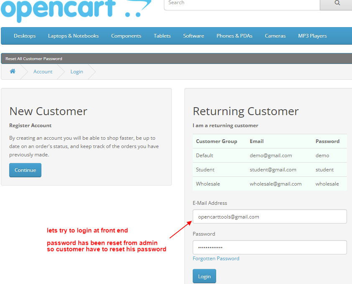This screenshot has width=352, height=284.
Task: Focus the Search input field
Action: tap(242, 5)
